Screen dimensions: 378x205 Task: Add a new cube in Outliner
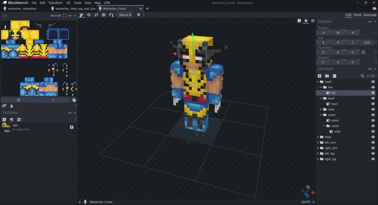[x=319, y=76]
